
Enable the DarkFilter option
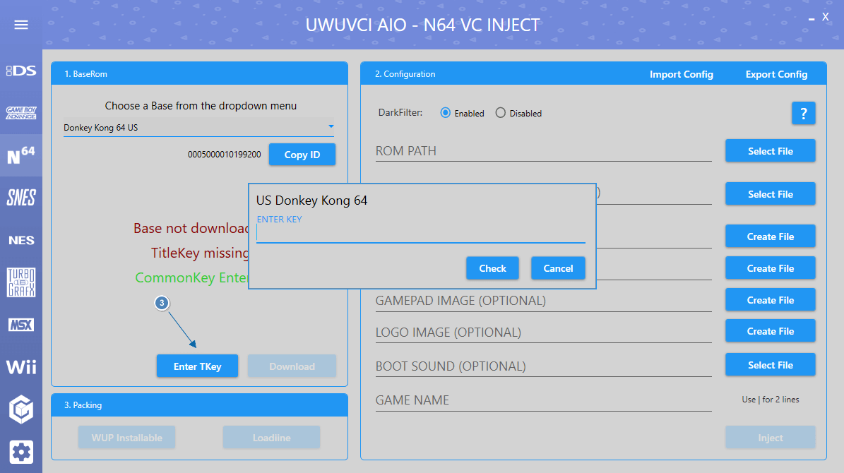[446, 113]
